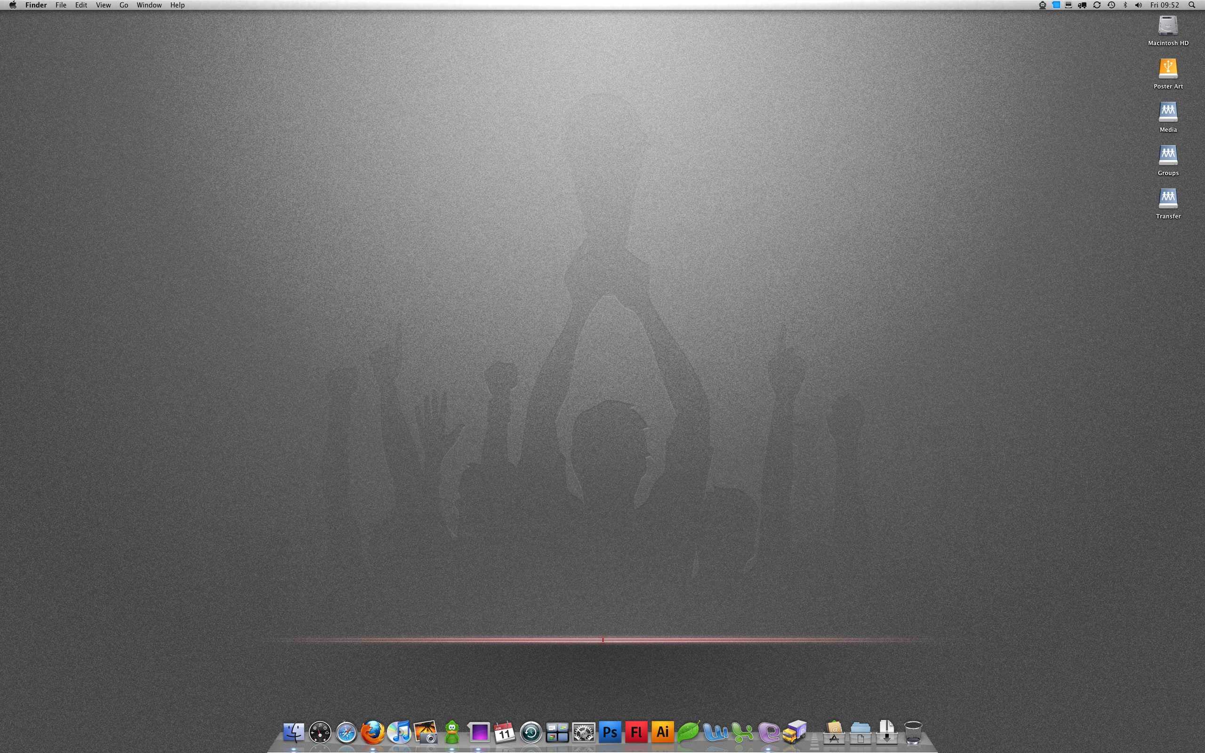Launch Adobe Photoshop from the Dock
Screen dimensions: 1205x753
click(610, 732)
